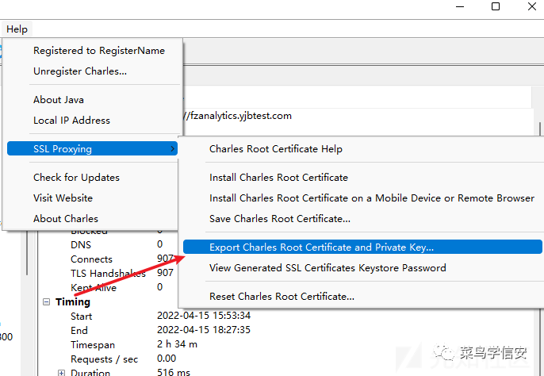Image resolution: width=544 pixels, height=376 pixels.
Task: Expand the Duration row
Action: tap(61, 373)
